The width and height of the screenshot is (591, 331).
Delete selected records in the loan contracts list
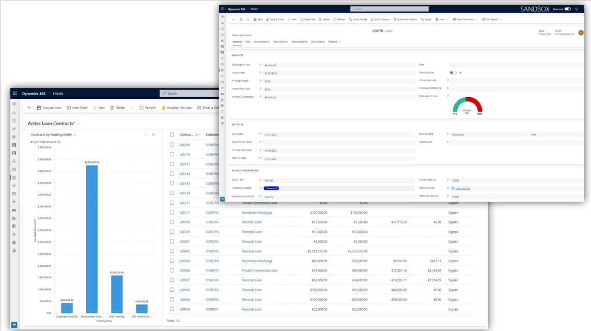118,108
